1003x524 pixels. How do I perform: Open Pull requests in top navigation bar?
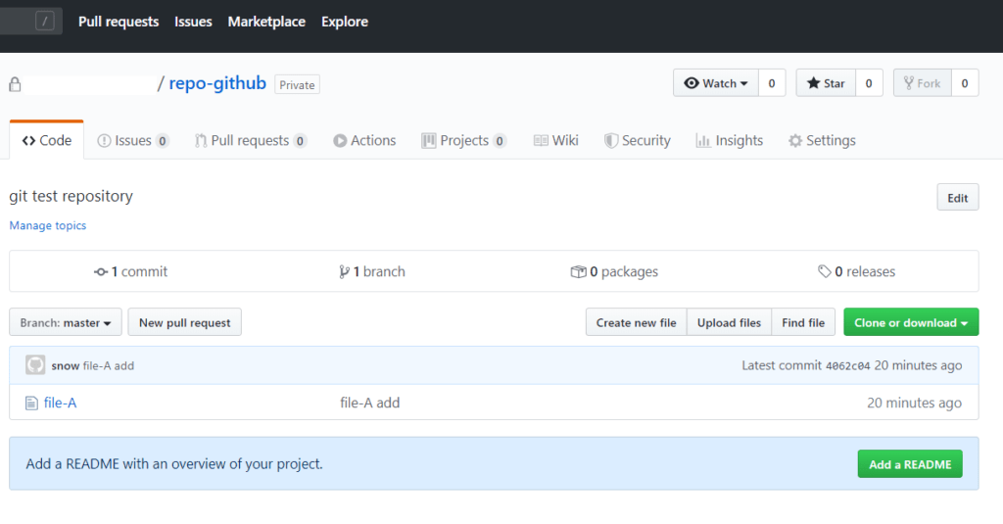[119, 22]
